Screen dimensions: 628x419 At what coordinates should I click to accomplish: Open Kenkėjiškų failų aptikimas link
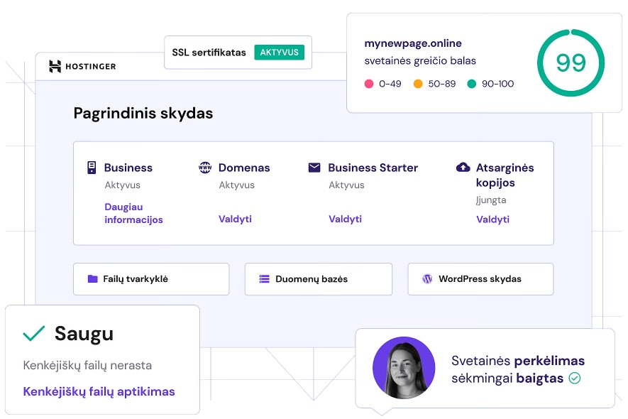point(99,391)
